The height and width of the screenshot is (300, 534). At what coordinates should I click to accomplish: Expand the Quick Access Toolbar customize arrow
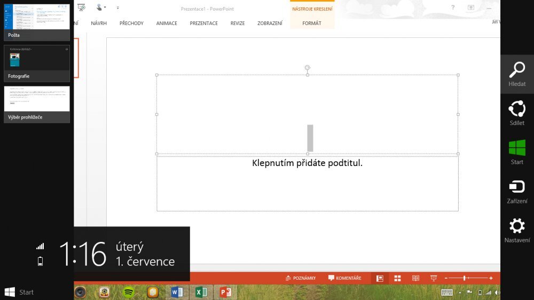[117, 7]
